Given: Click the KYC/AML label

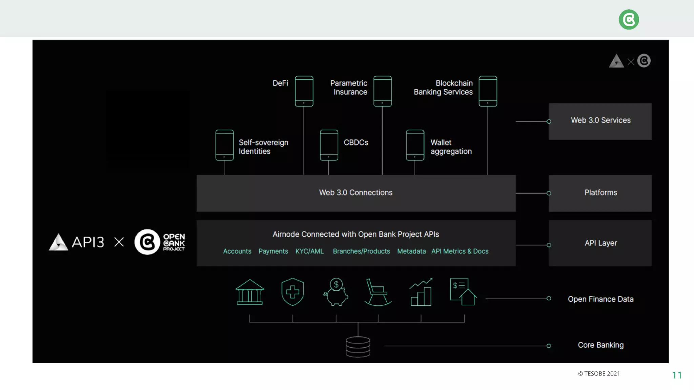Looking at the screenshot, I should point(309,251).
